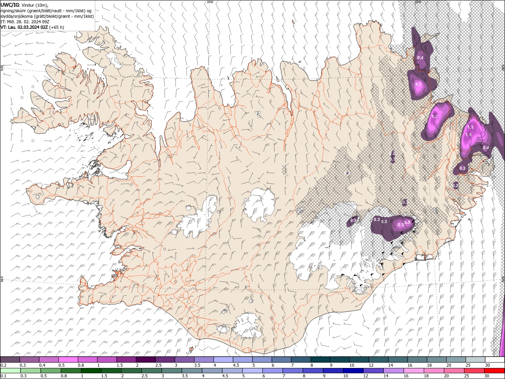Select the 4.5 swatch in the upper scale
Image resolution: width=505 pixels, height=379 pixels.
click(242, 359)
